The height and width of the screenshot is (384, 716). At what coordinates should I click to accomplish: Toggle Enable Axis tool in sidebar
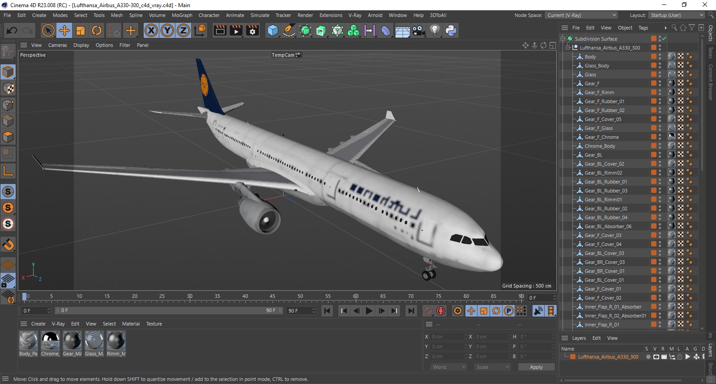click(8, 171)
